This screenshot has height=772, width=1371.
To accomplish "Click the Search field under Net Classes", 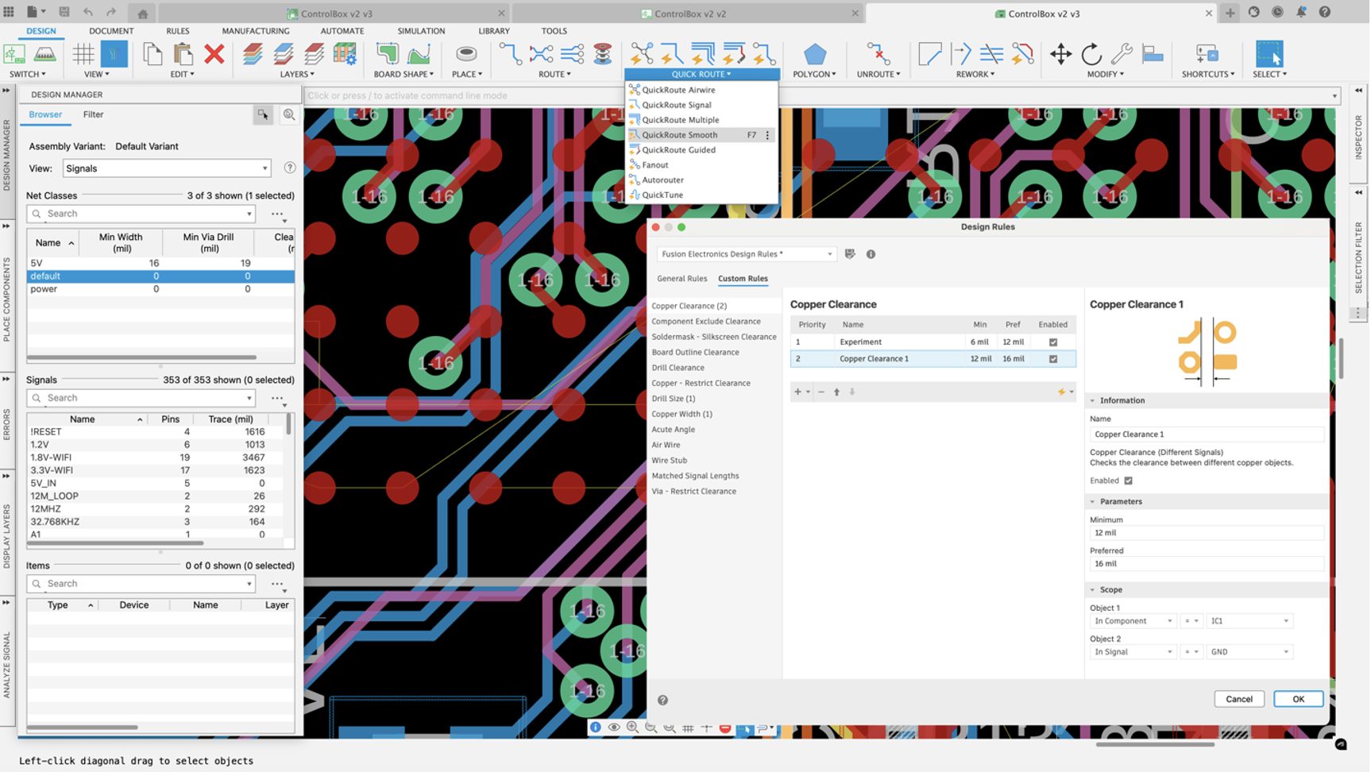I will (141, 213).
